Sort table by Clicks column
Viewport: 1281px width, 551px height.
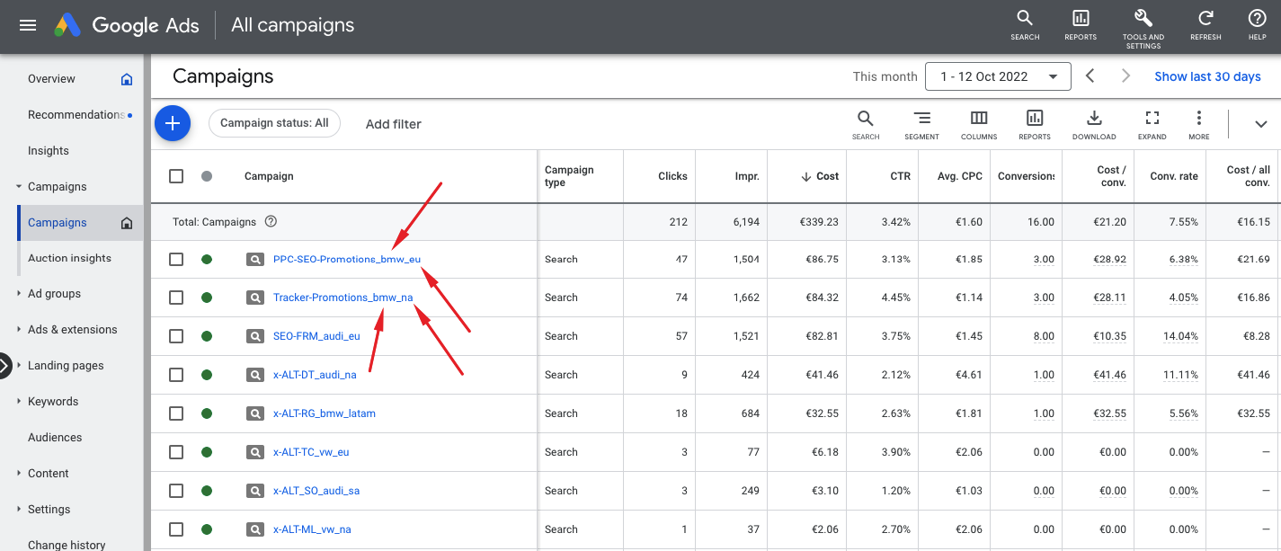point(672,176)
